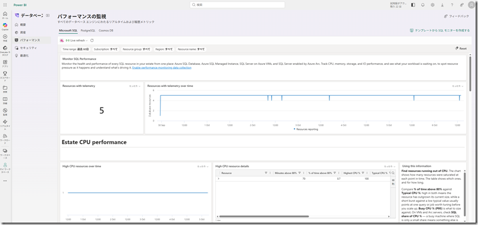
Task: Click the Using this information panel scrollbar
Action: (464, 194)
